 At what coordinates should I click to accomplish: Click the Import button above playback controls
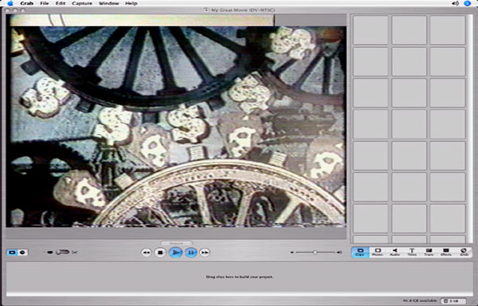pos(177,243)
